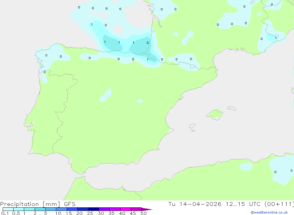Click the date "Tu 14-04-2026"
The image size is (294, 215).
point(195,204)
